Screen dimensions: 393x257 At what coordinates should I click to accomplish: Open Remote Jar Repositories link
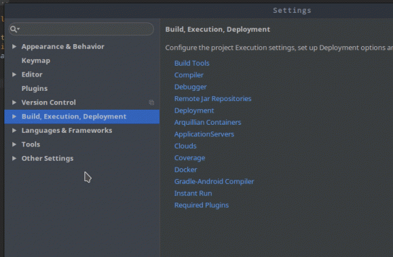(x=213, y=99)
